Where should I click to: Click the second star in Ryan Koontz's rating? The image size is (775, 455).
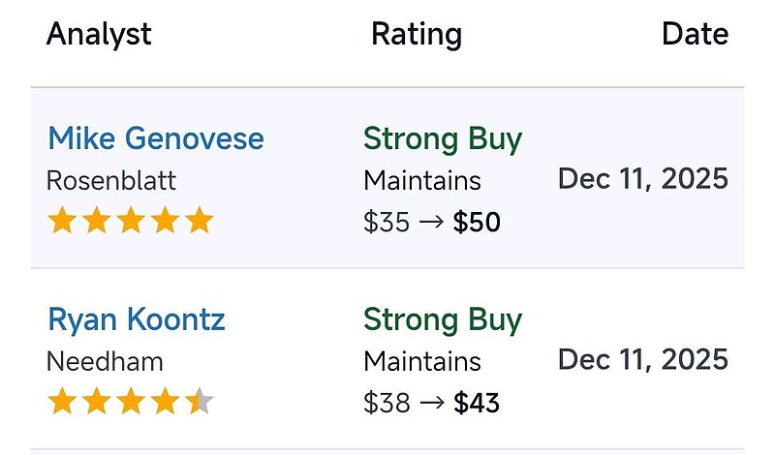[x=96, y=402]
